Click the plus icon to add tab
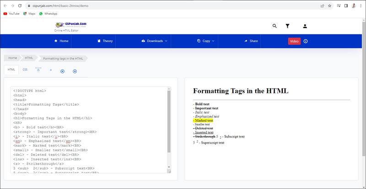 pos(51,70)
